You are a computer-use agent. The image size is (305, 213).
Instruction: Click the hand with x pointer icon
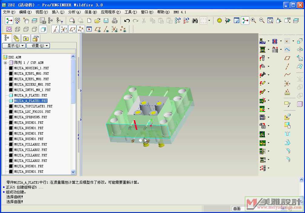coord(26,21)
